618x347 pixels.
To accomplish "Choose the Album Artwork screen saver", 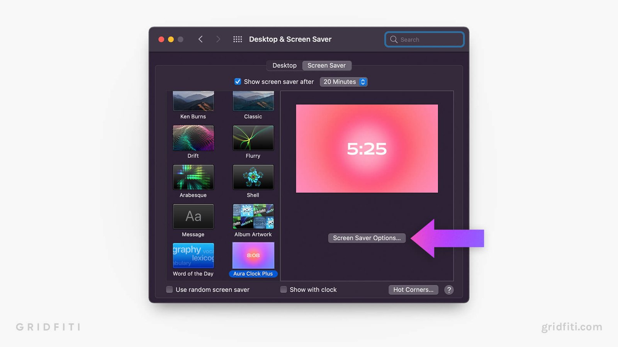I will pyautogui.click(x=253, y=217).
